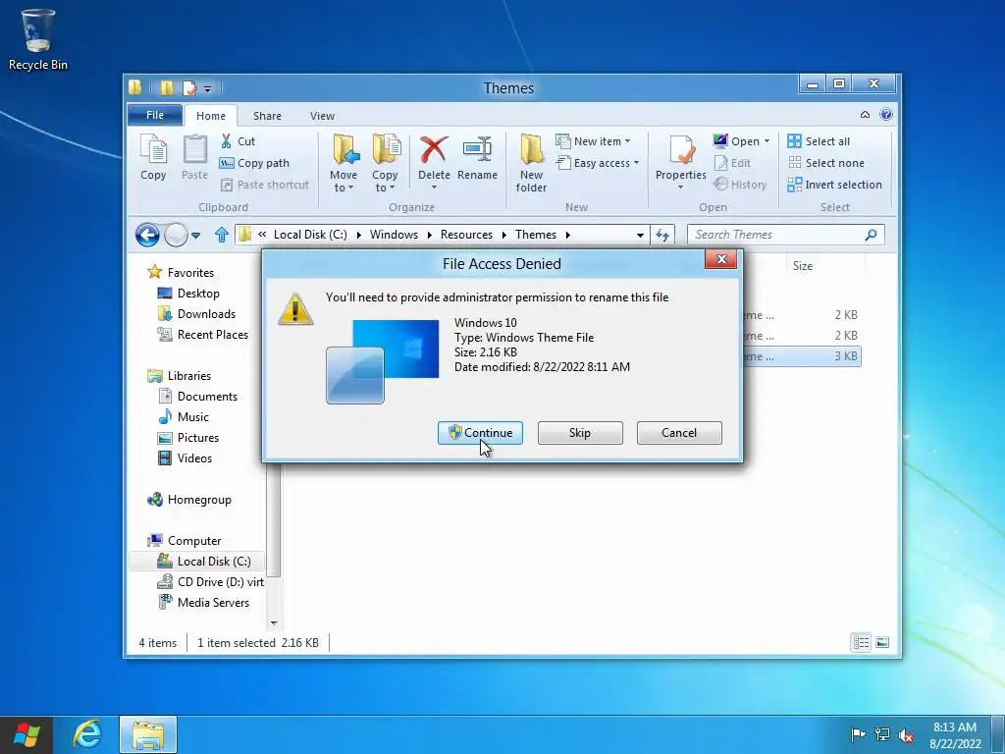
Task: Open file History in ribbon
Action: 740,185
